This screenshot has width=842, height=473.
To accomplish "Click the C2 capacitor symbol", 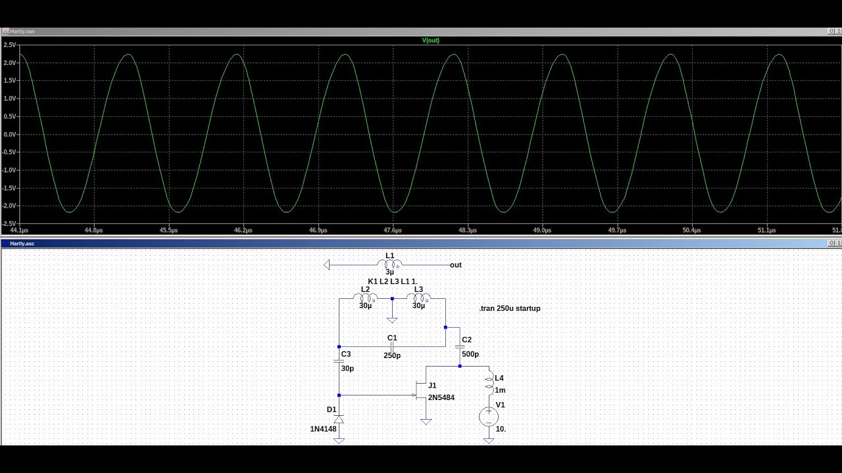I will point(460,348).
